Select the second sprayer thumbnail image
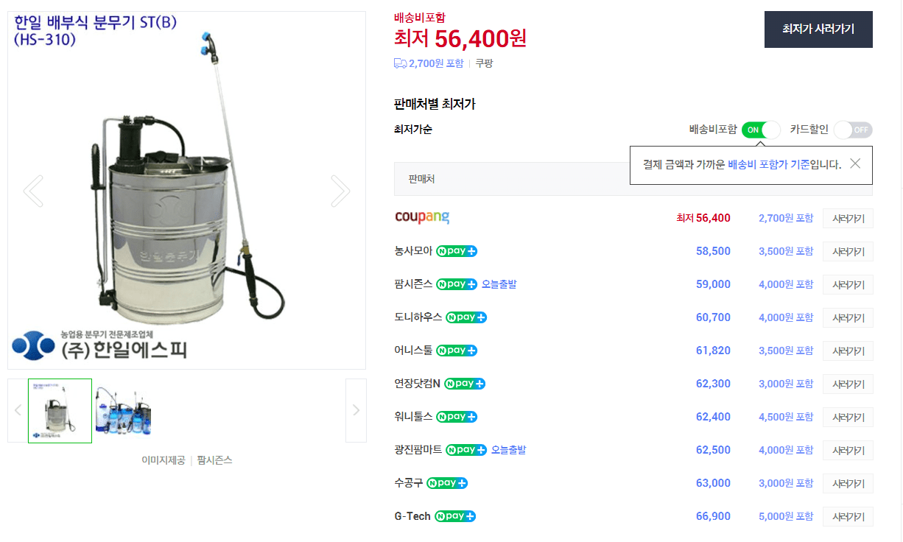Image resolution: width=903 pixels, height=542 pixels. tap(124, 410)
